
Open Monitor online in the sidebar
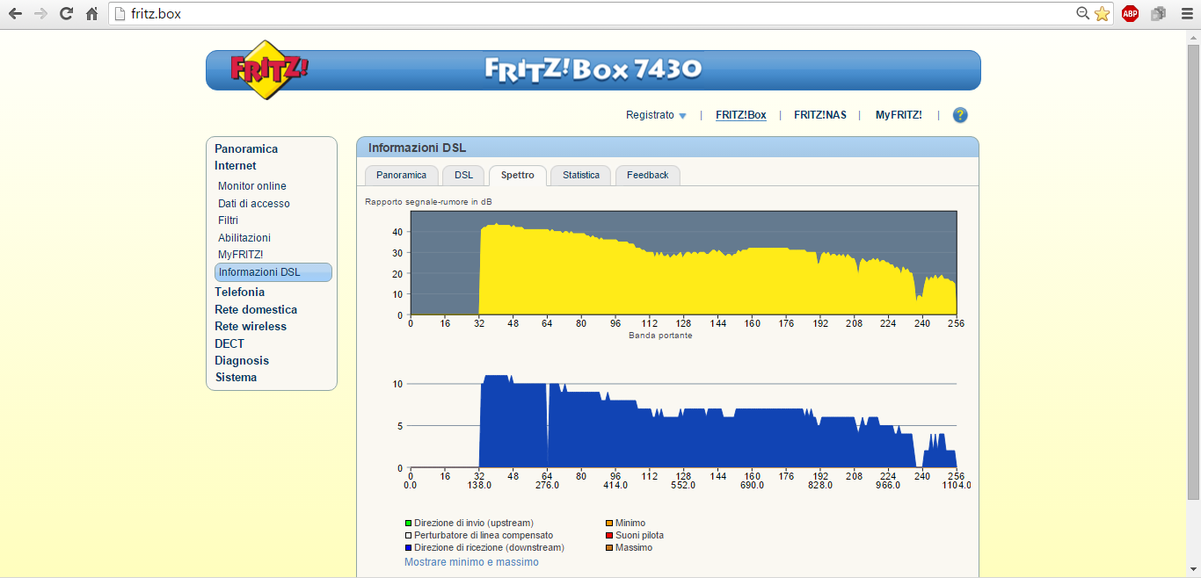(252, 186)
